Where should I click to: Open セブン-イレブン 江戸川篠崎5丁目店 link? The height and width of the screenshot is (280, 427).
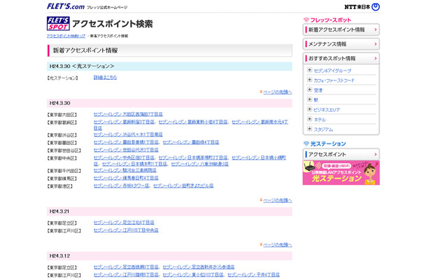tap(126, 274)
